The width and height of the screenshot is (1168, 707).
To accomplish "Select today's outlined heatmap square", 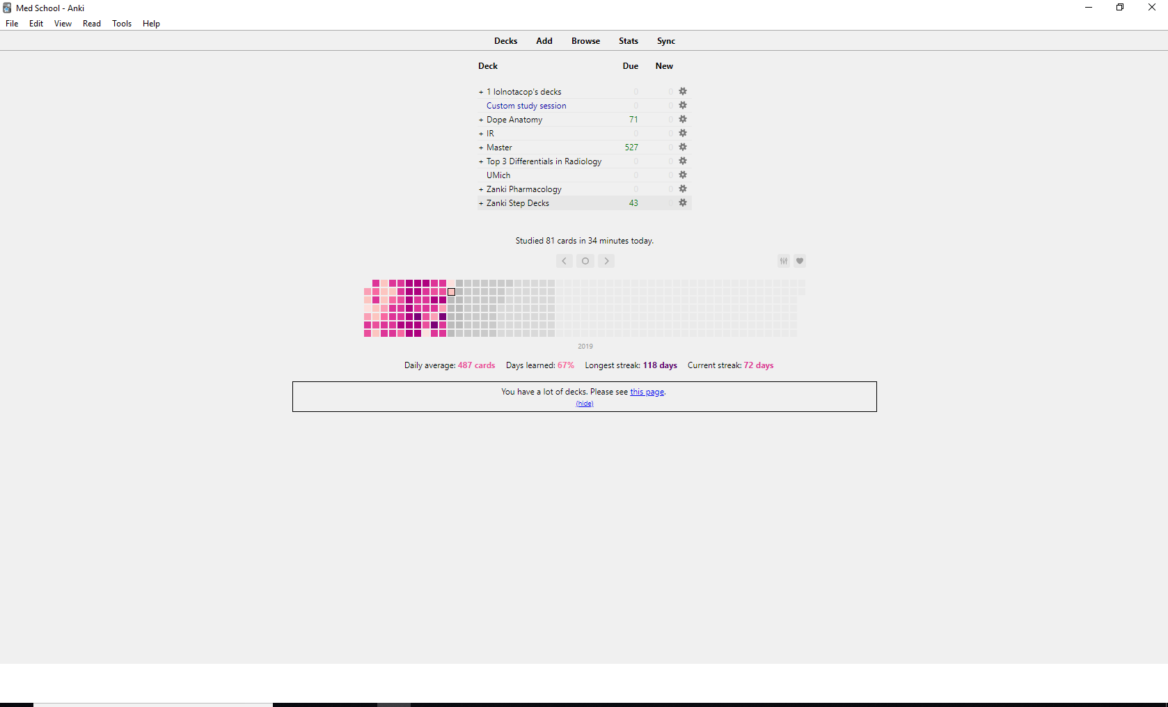I will 451,292.
